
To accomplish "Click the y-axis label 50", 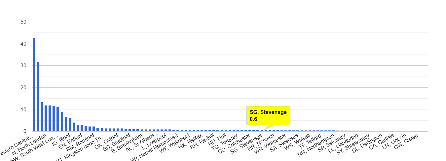I will coord(23,22).
